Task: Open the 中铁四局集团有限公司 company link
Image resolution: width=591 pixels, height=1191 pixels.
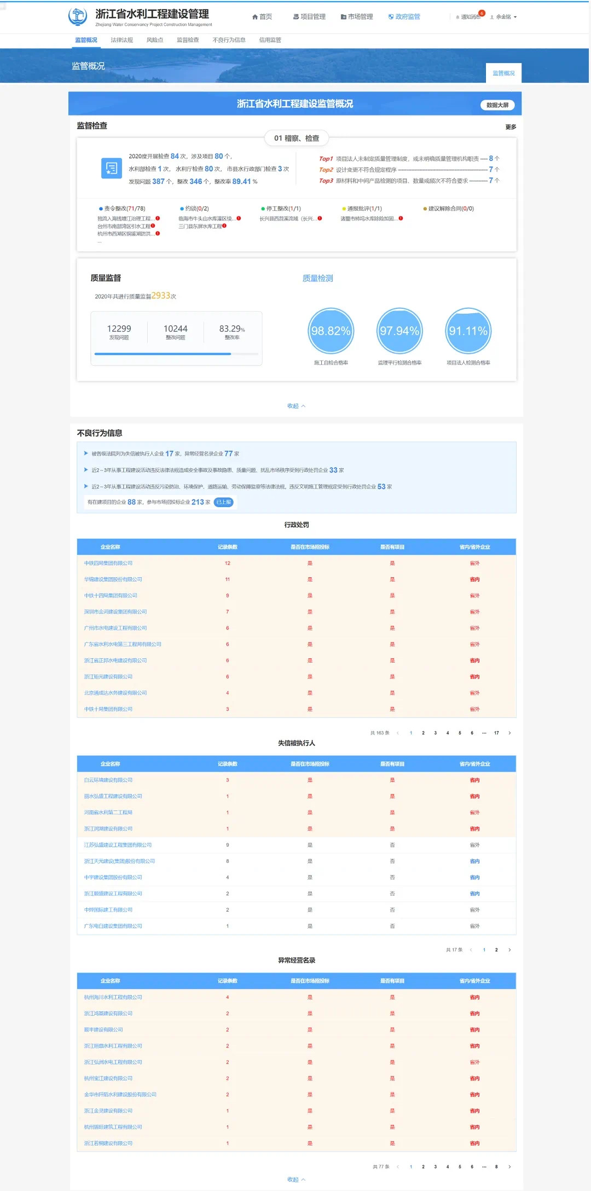Action: pos(108,563)
